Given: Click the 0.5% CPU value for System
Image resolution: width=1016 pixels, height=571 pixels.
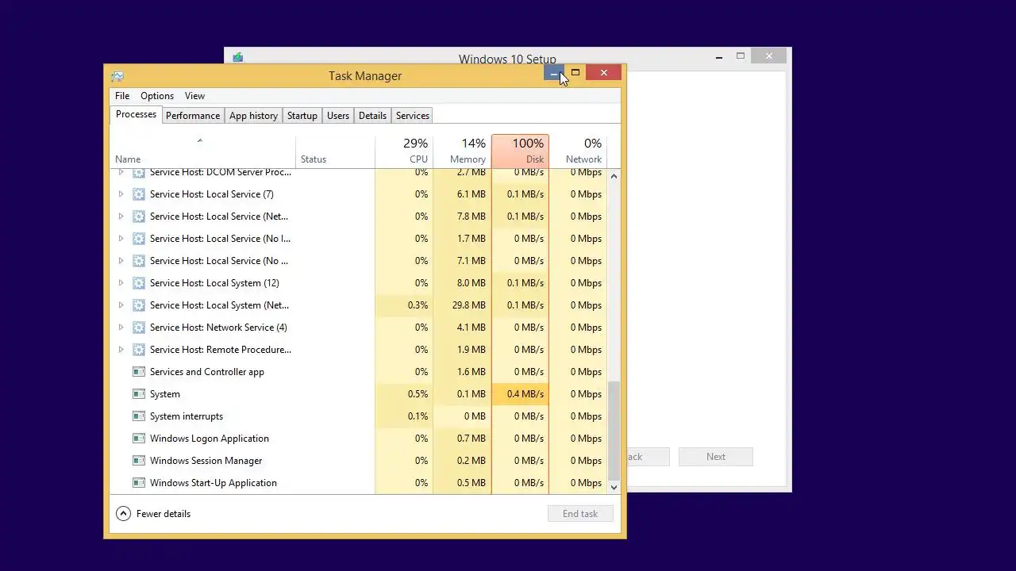Looking at the screenshot, I should click(418, 394).
